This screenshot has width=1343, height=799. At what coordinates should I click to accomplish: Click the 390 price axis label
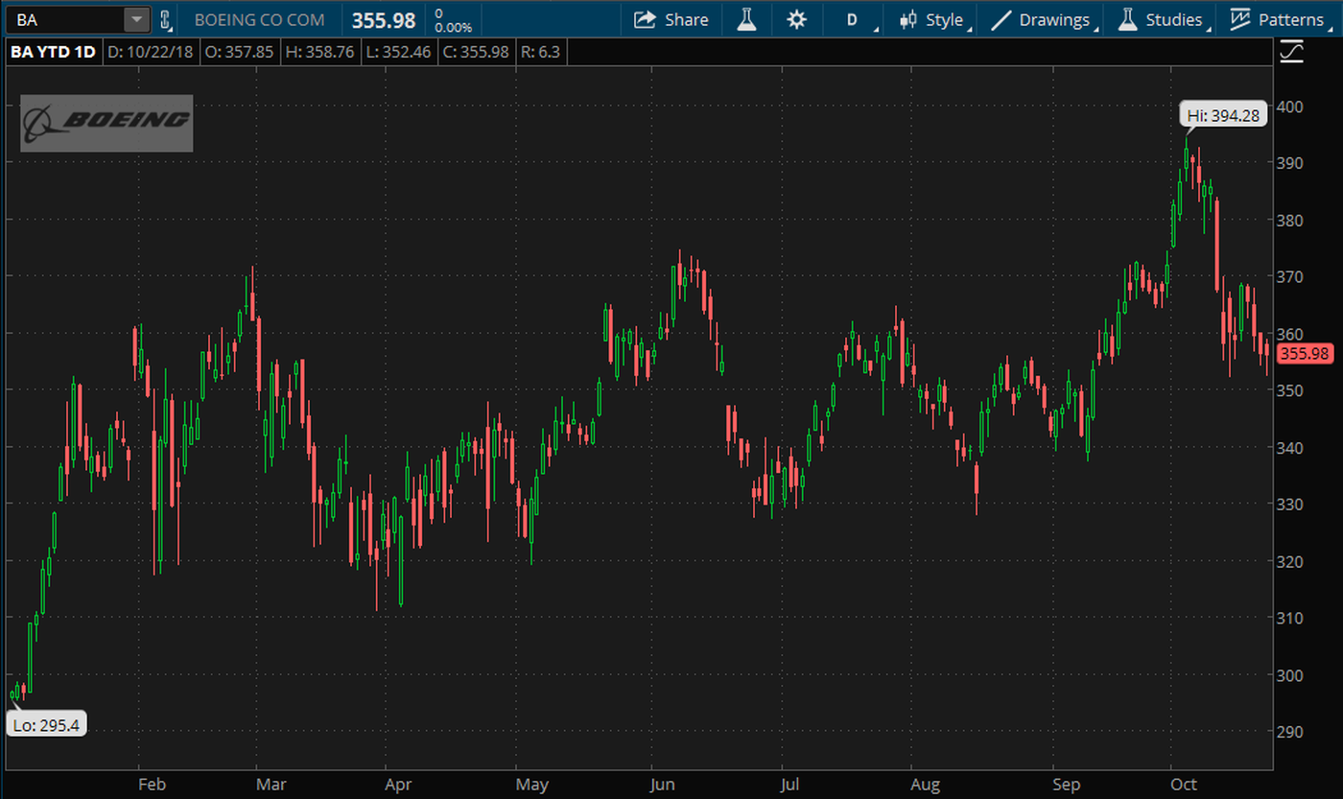pyautogui.click(x=1289, y=162)
